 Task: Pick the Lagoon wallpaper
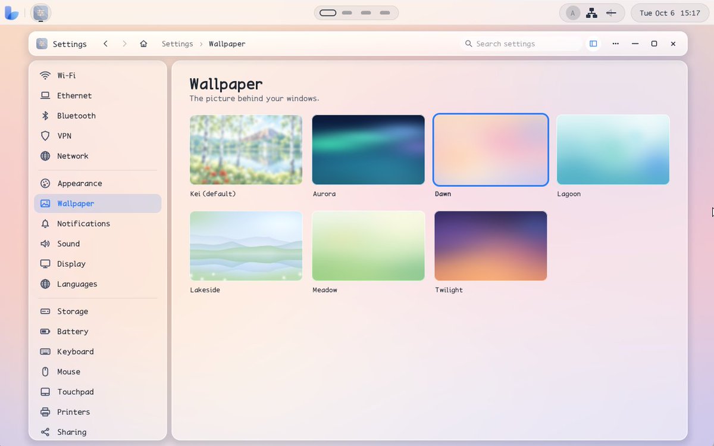point(613,150)
